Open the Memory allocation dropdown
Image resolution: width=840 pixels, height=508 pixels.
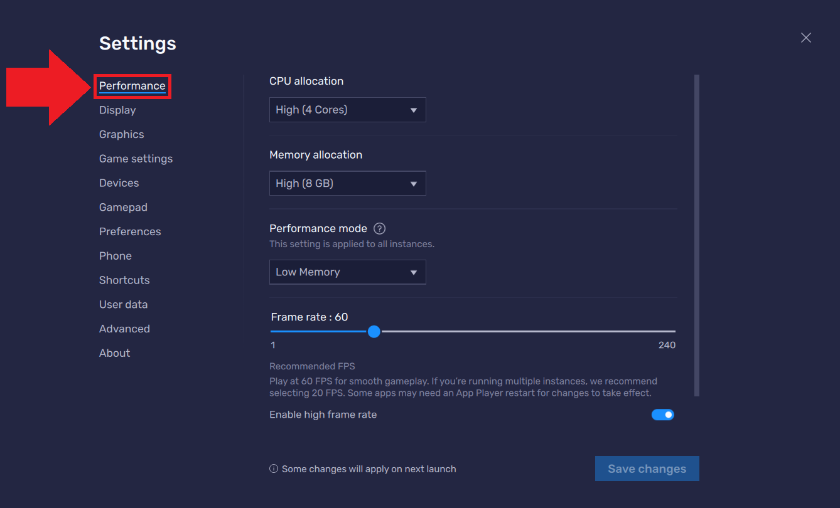(x=348, y=183)
